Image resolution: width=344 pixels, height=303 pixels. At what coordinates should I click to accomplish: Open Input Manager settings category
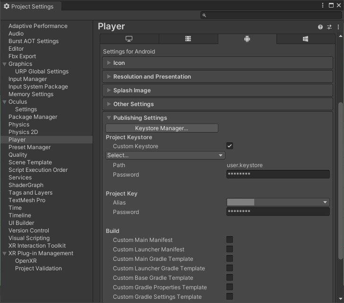point(27,79)
